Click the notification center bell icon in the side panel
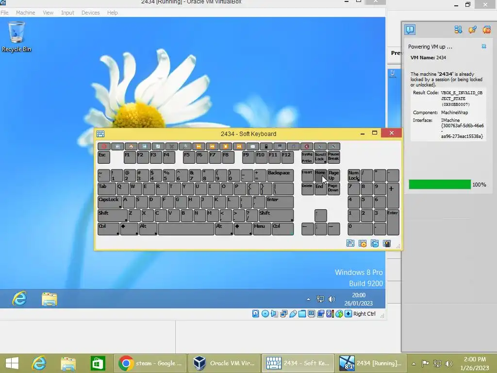The height and width of the screenshot is (373, 497). click(x=410, y=30)
